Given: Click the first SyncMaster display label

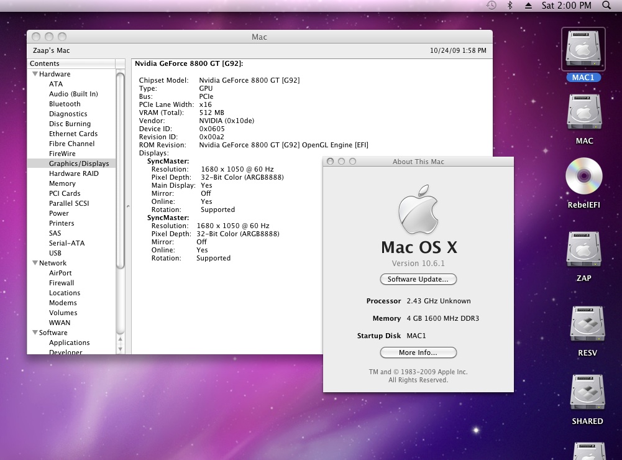Looking at the screenshot, I should 168,161.
